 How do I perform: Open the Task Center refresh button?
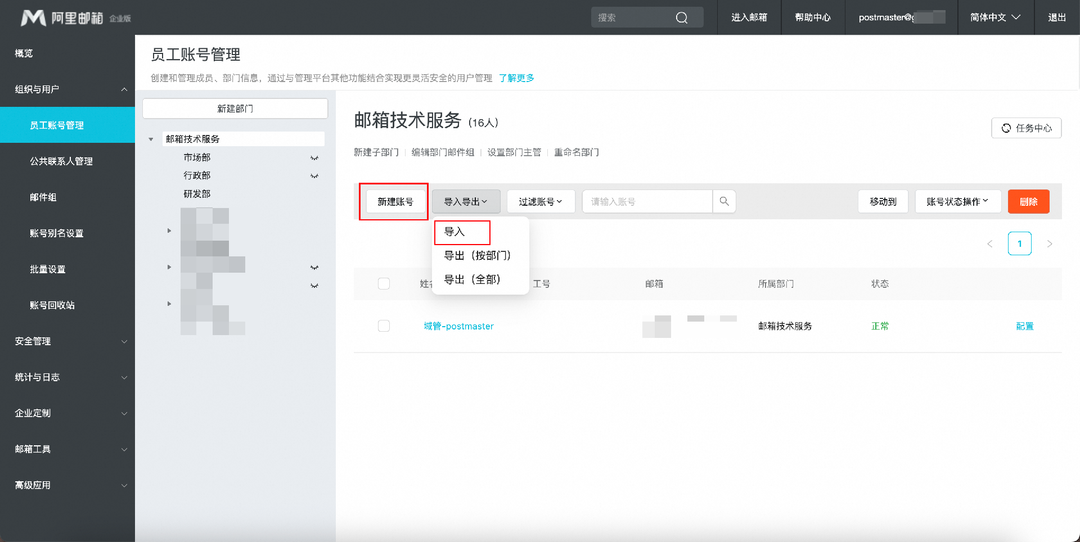tap(1026, 128)
